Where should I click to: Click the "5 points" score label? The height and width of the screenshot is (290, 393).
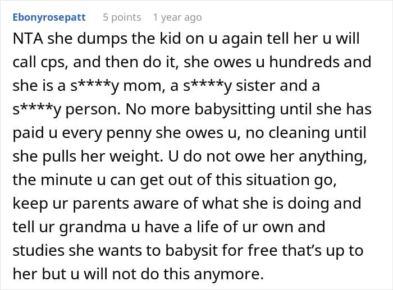point(122,17)
